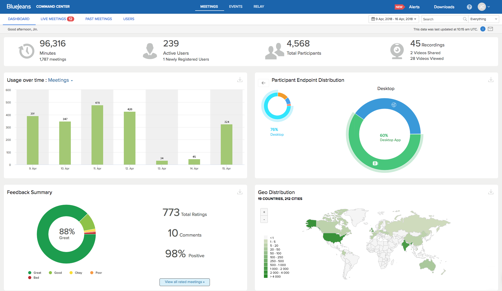Open the PAST MEETINGS tab
The width and height of the screenshot is (502, 291).
[98, 19]
